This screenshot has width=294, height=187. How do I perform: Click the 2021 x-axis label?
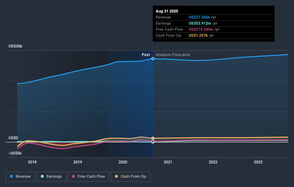[168, 162]
